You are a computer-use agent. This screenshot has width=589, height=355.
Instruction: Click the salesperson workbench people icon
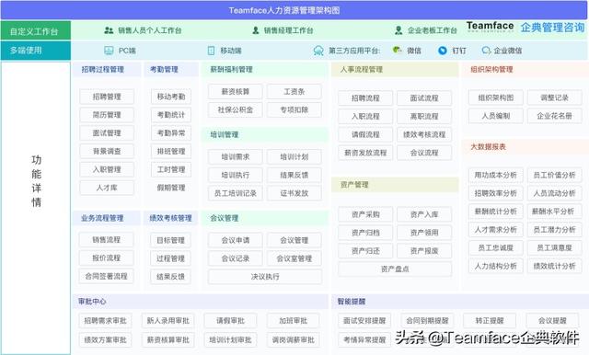[x=109, y=30]
